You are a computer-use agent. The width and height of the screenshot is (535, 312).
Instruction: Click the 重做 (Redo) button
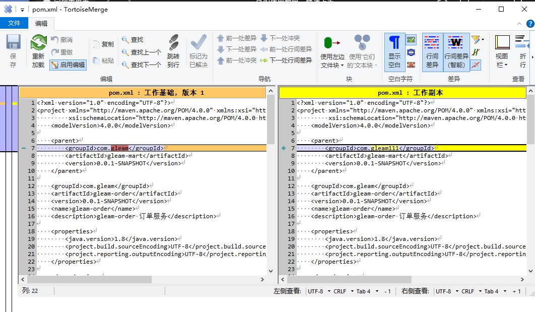point(62,52)
